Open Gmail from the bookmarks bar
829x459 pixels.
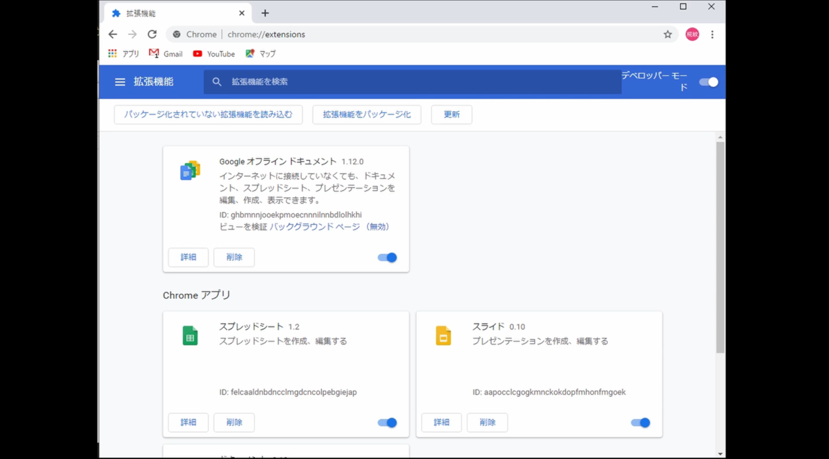(x=166, y=54)
